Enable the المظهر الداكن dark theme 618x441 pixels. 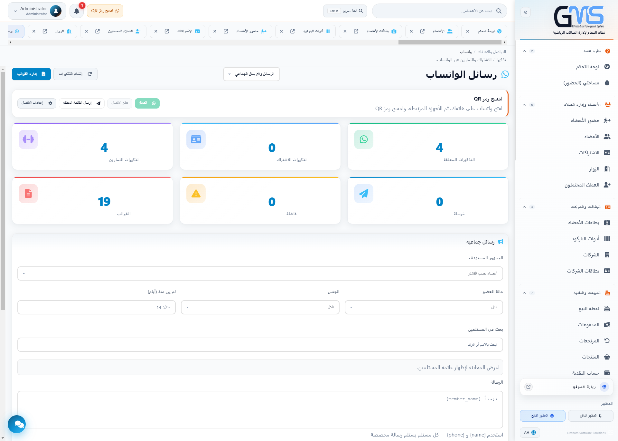click(591, 416)
